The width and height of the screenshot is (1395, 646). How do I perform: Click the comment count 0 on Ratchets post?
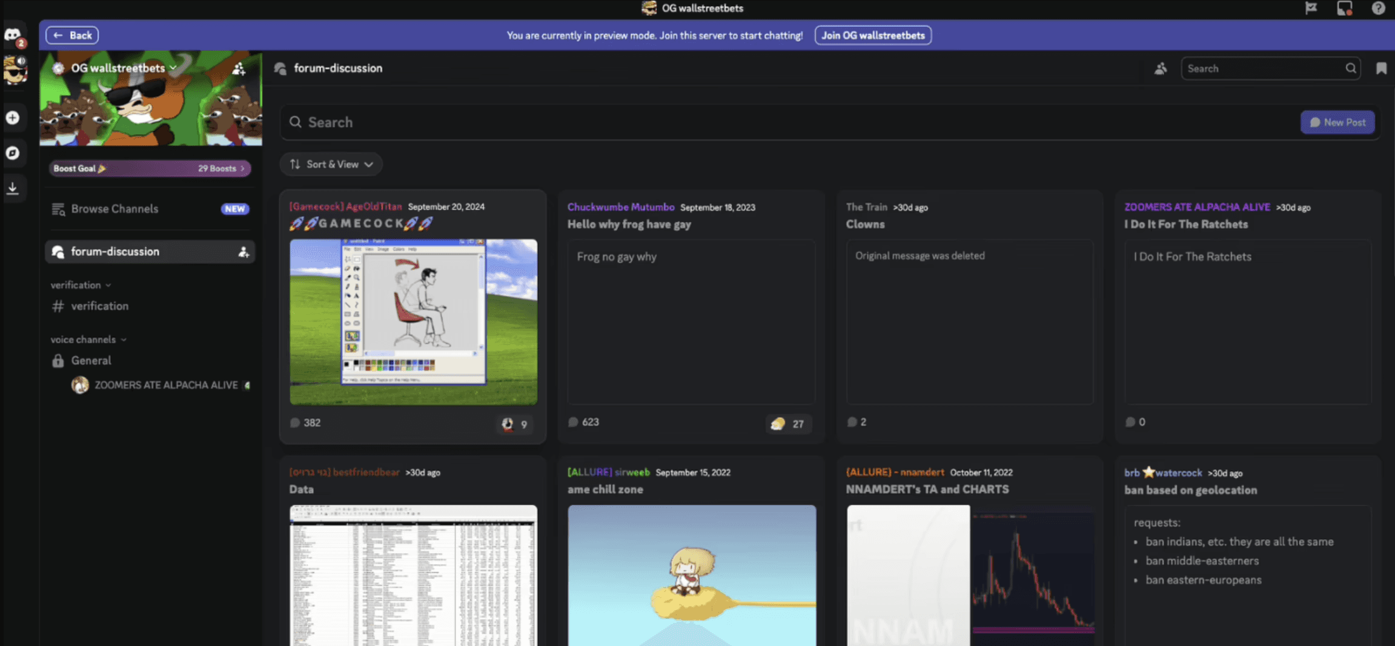(x=1135, y=422)
